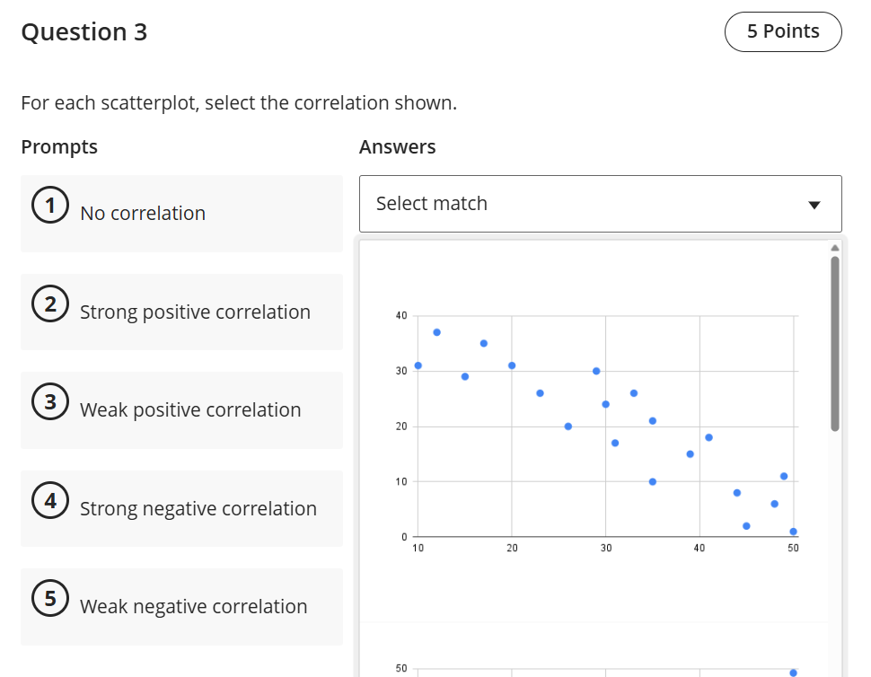Image resolution: width=871 pixels, height=677 pixels.
Task: Click the 5 Points badge
Action: click(783, 31)
